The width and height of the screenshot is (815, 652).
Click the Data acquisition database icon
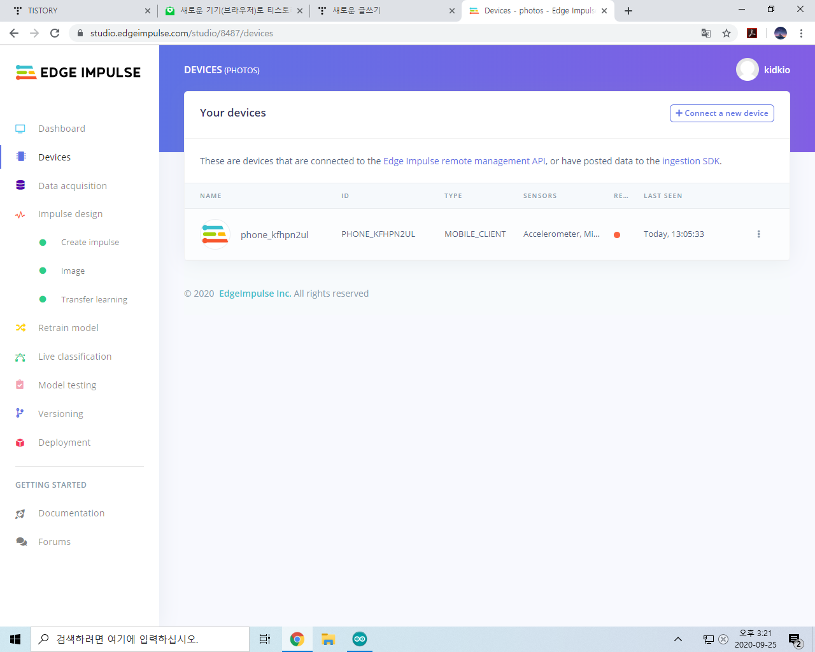[x=20, y=185]
